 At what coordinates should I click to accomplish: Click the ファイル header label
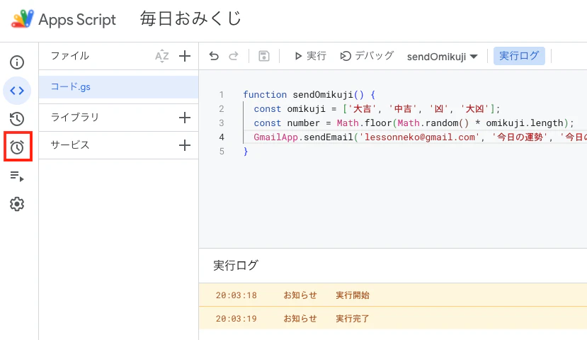click(70, 56)
